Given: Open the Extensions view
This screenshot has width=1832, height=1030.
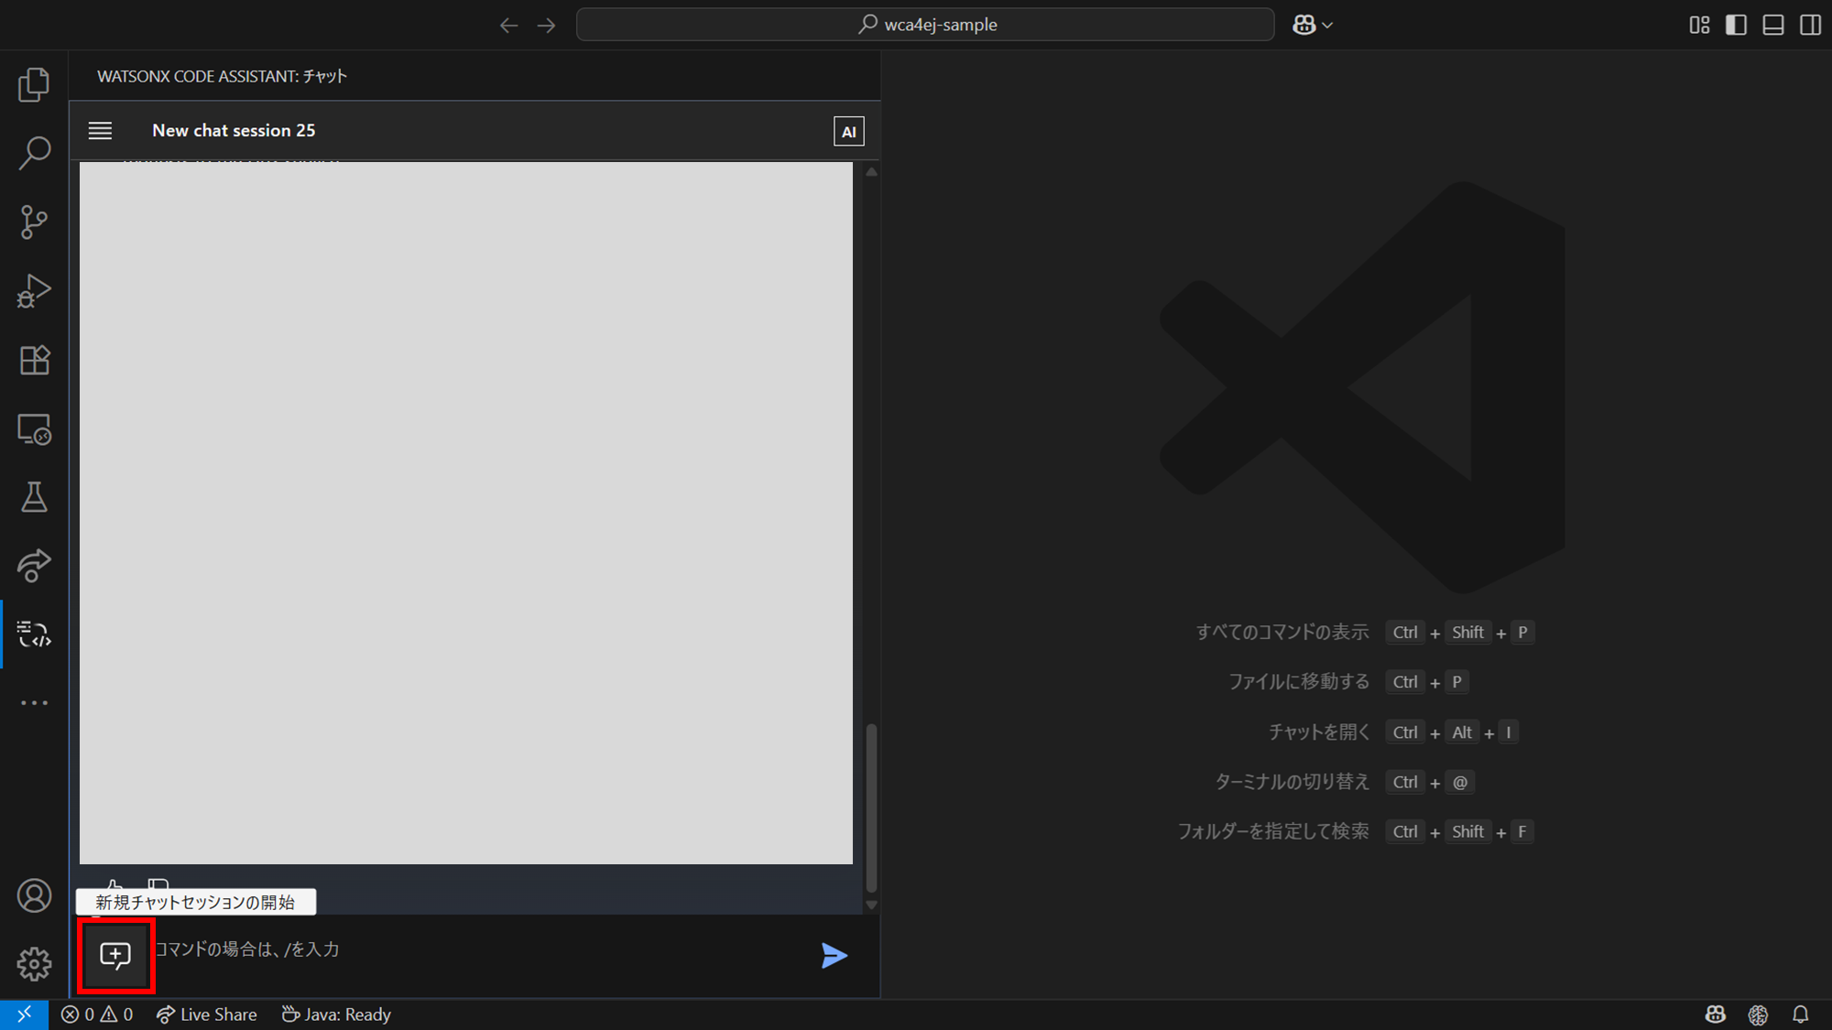Looking at the screenshot, I should [34, 360].
